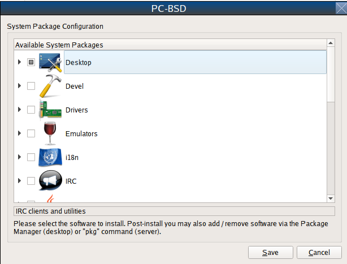Viewport: 347px width, 264px height.
Task: Select the Desktop row label
Action: pos(79,63)
